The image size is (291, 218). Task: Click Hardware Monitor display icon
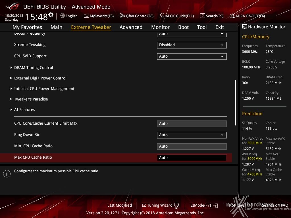point(245,27)
